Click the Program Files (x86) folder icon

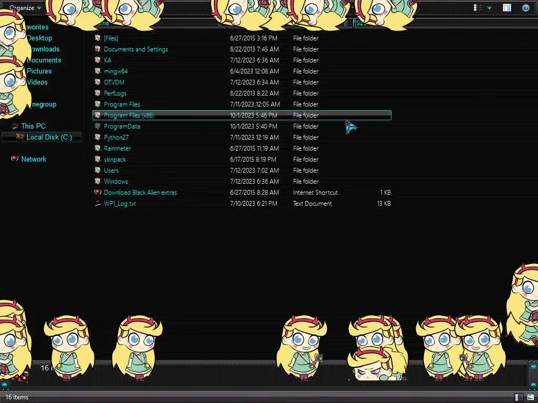tap(98, 115)
